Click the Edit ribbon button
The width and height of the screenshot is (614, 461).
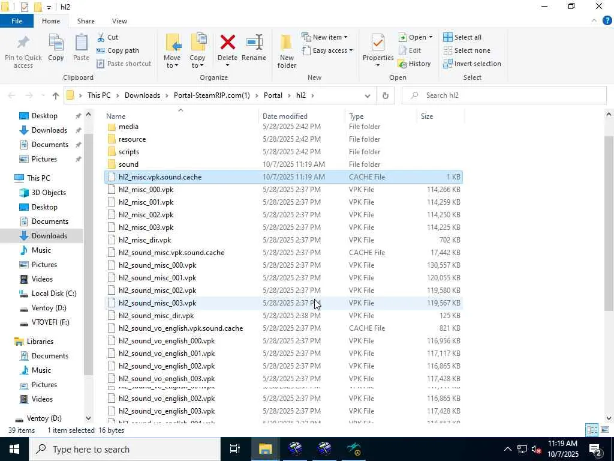tap(410, 50)
